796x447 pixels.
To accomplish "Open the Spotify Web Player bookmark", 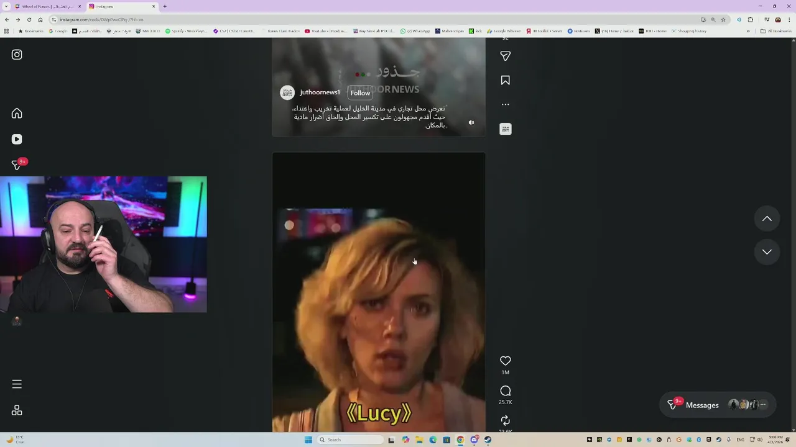I will [x=186, y=31].
